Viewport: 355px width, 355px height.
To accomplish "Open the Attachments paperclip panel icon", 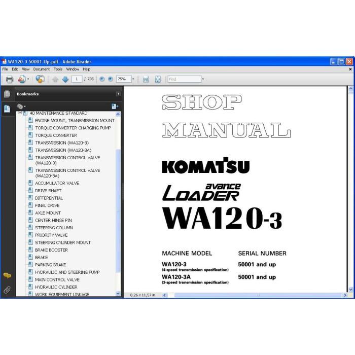I will point(7,290).
